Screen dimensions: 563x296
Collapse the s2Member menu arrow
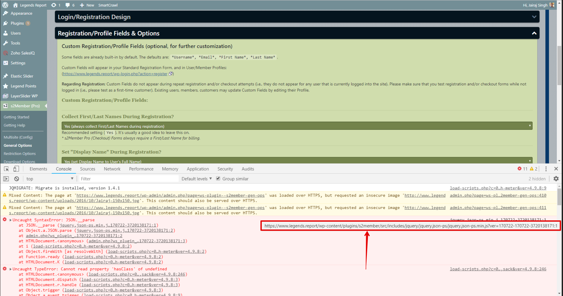pyautogui.click(x=46, y=106)
